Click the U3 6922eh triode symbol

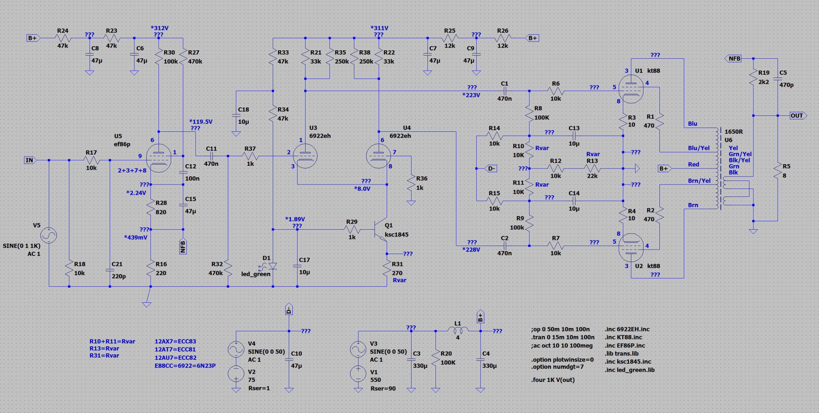pyautogui.click(x=305, y=156)
